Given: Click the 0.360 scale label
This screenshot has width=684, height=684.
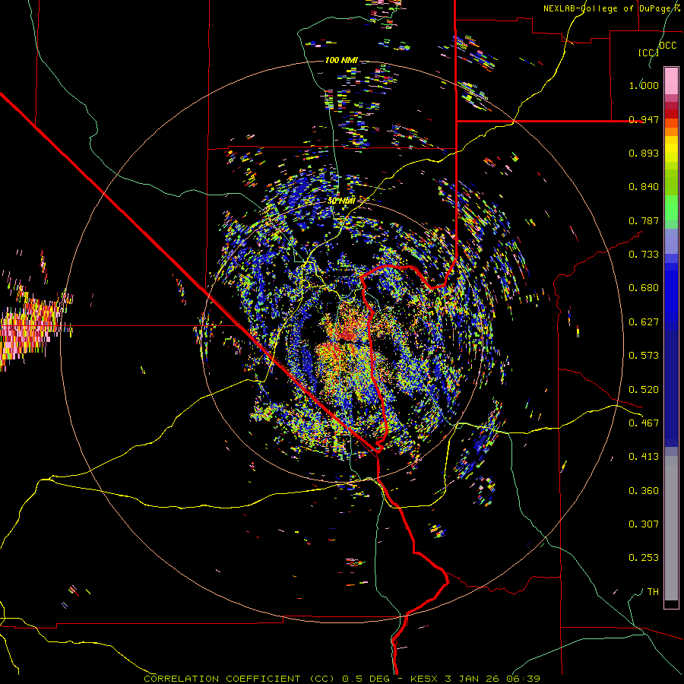Looking at the screenshot, I should (x=644, y=491).
